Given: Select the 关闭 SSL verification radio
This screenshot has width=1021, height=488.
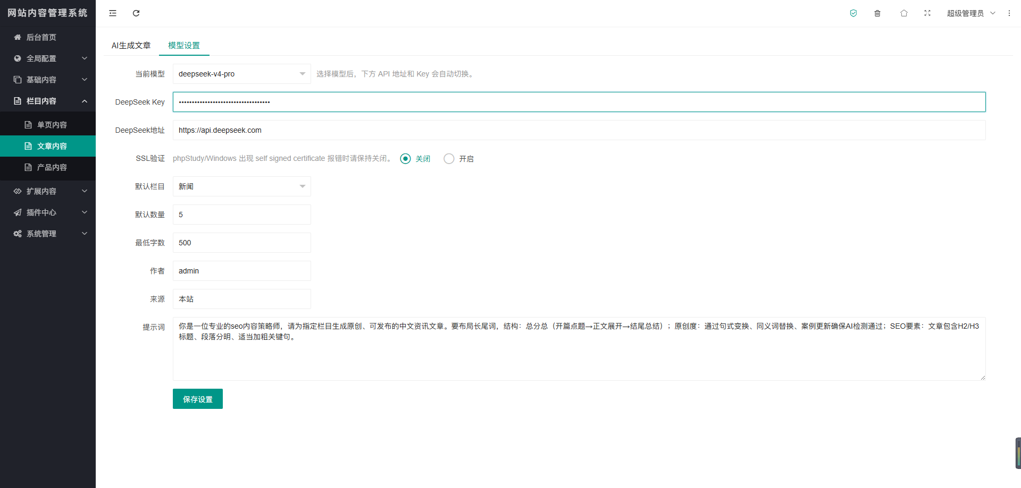Looking at the screenshot, I should click(x=405, y=159).
